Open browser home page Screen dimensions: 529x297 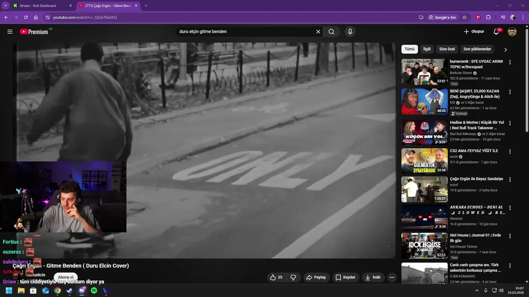(36, 17)
